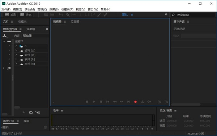This screenshot has height=136, width=217.
Task: Show the spectral frequency display
Action: tap(46, 14)
